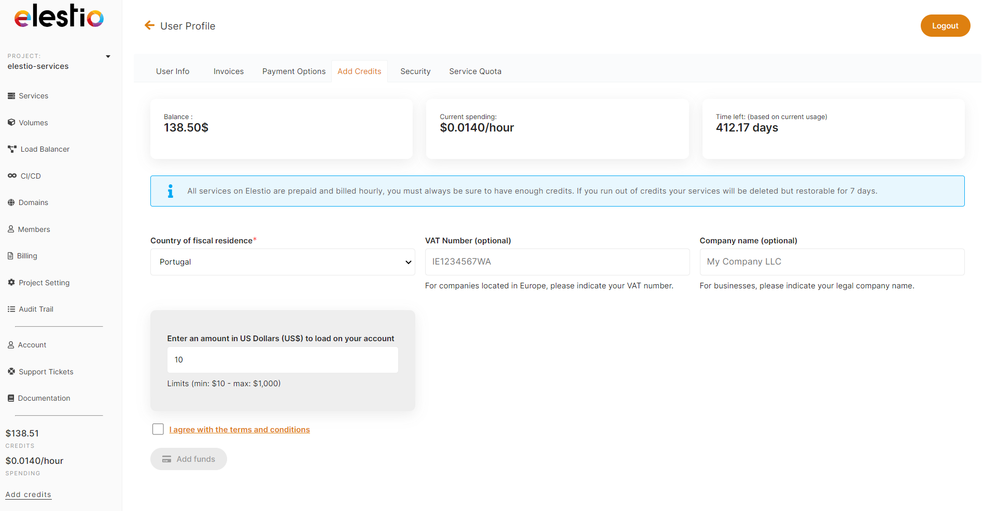
Task: Expand the Country of fiscal residence dropdown
Action: click(x=283, y=262)
